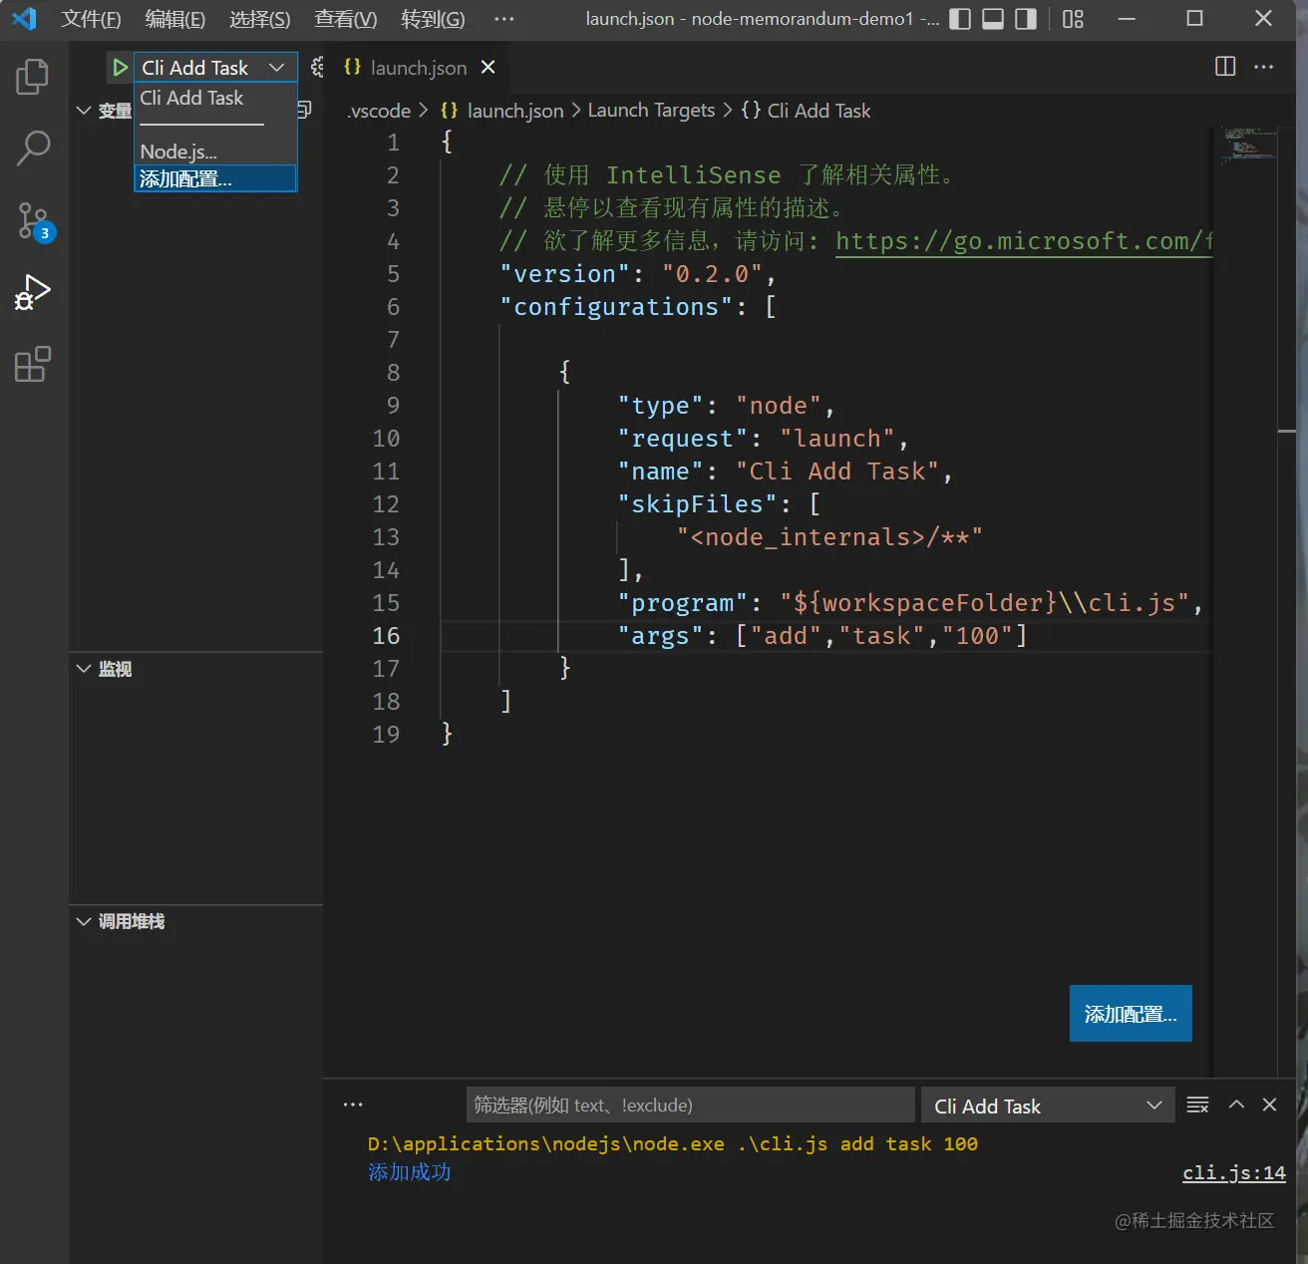The image size is (1308, 1264).
Task: Focus the debug console filter input
Action: [690, 1106]
